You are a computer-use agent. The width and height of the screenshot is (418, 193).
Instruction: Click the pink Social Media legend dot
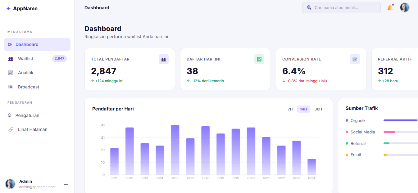[347, 132]
